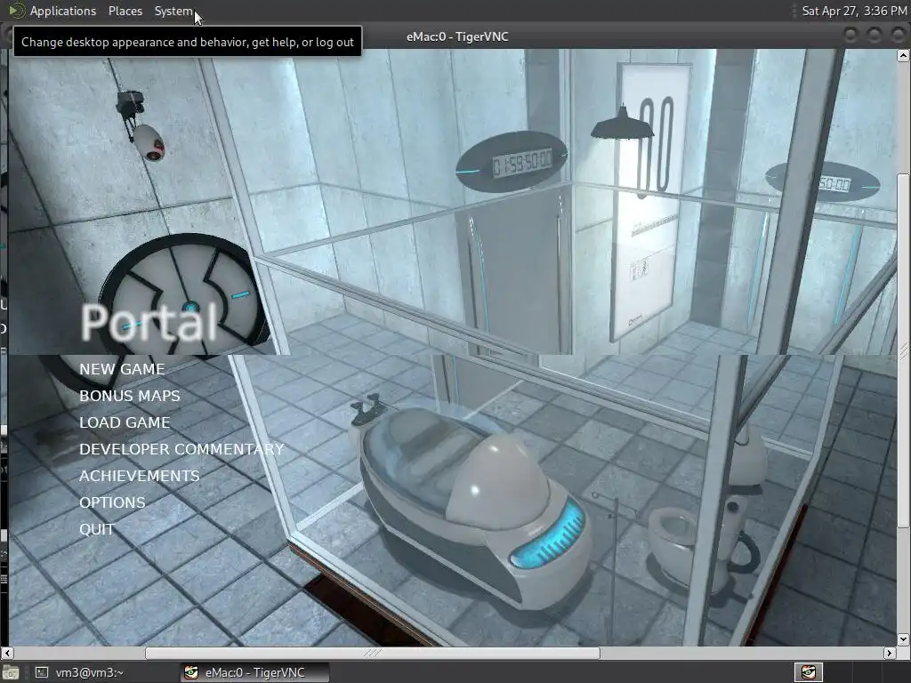This screenshot has width=911, height=683.
Task: Select Load Game in Portal menu
Action: 125,422
